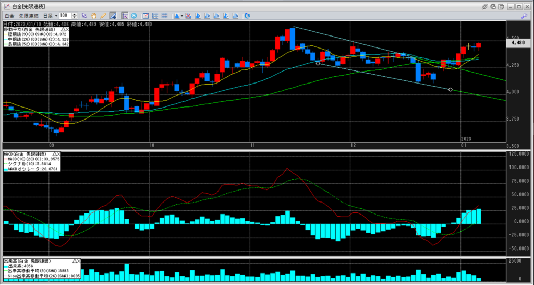Image resolution: width=534 pixels, height=285 pixels.
Task: Collapse the moving average legend triangle
Action: [x=63, y=30]
